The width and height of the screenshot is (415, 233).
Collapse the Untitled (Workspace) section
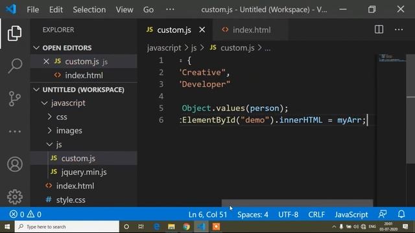pyautogui.click(x=36, y=89)
